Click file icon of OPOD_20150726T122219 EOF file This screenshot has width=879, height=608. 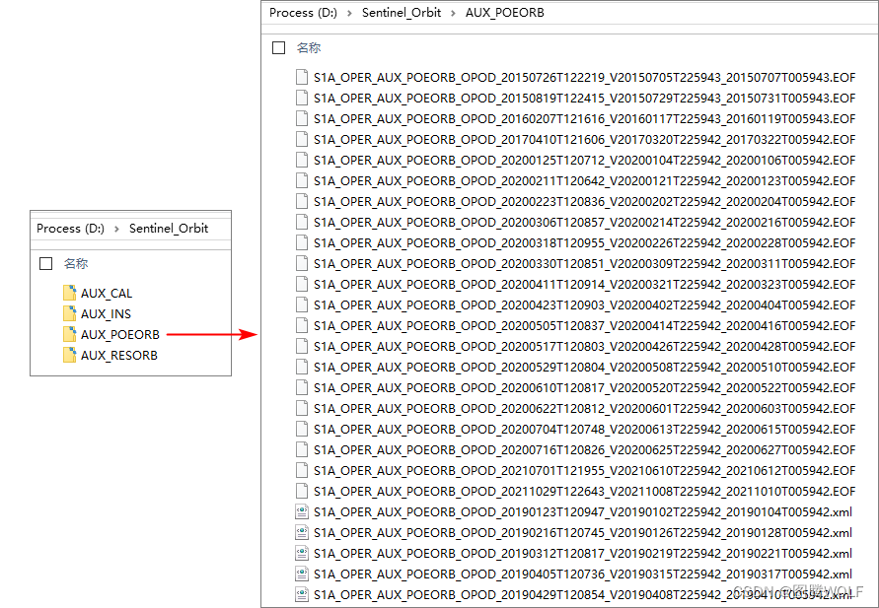[x=302, y=77]
